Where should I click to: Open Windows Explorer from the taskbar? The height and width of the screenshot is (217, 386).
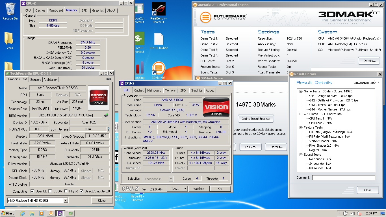click(32, 213)
